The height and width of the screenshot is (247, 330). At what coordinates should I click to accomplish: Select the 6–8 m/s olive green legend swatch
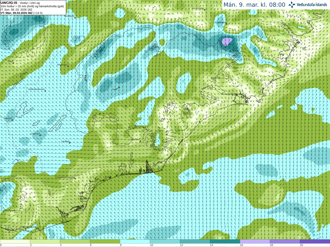pos(105,241)
